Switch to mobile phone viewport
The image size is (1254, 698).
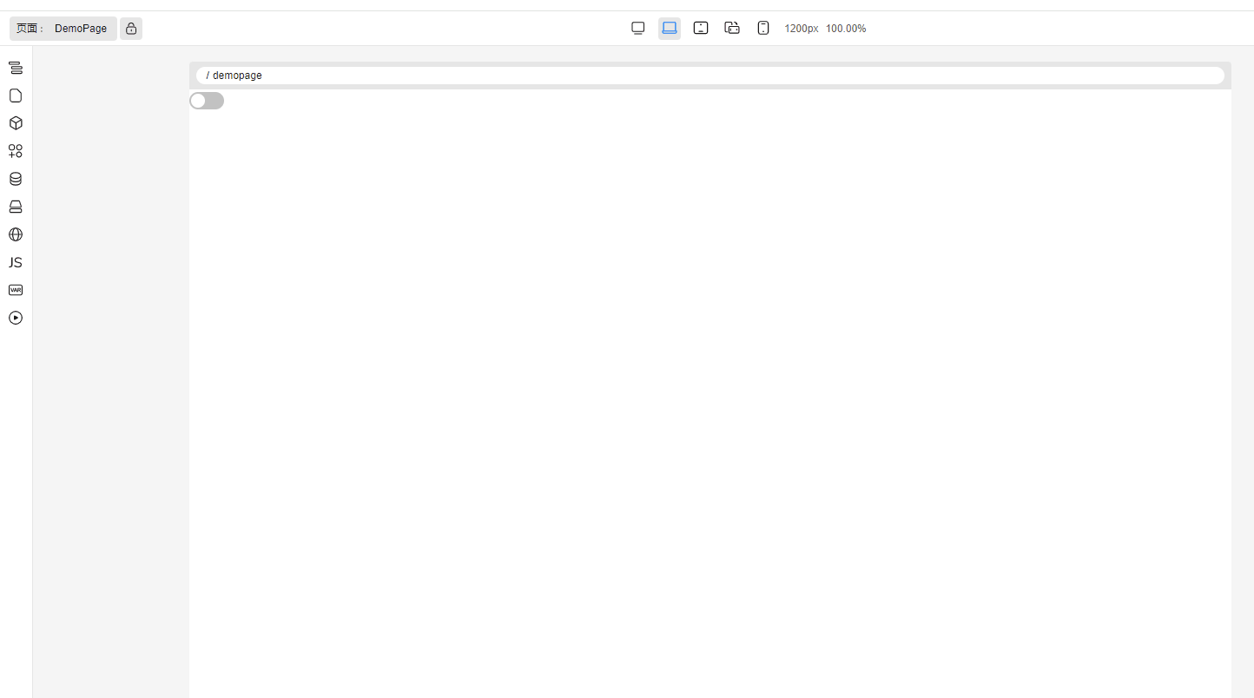coord(763,29)
